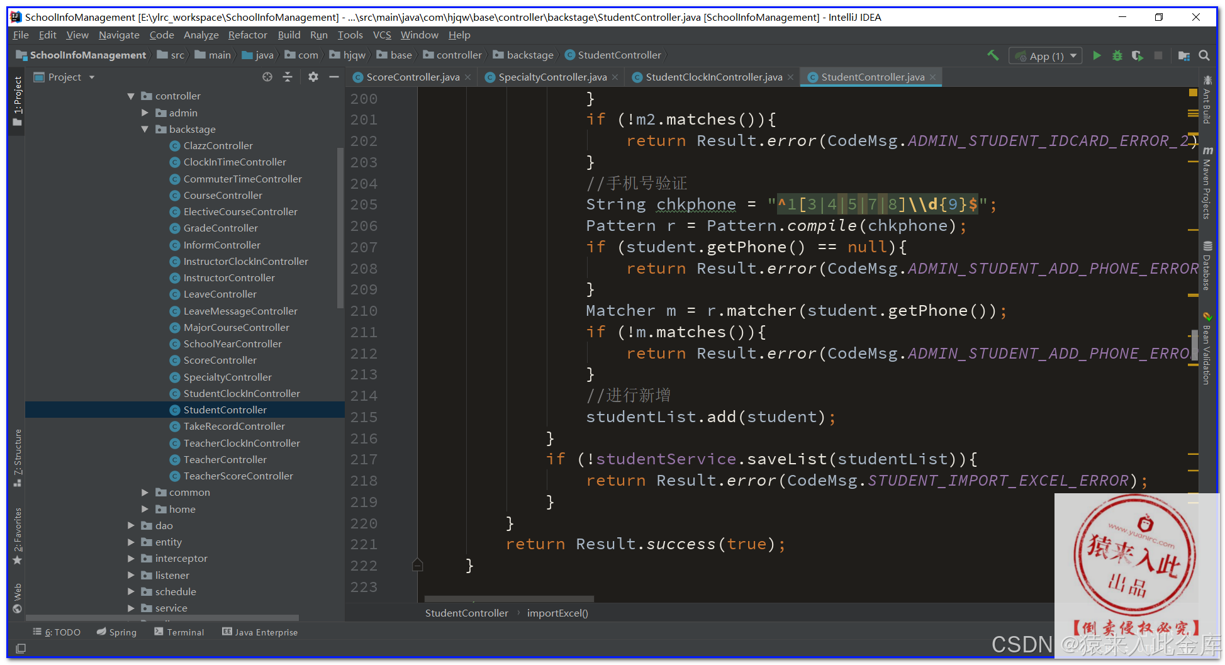Expand the dao folder
1225x665 pixels.
131,525
